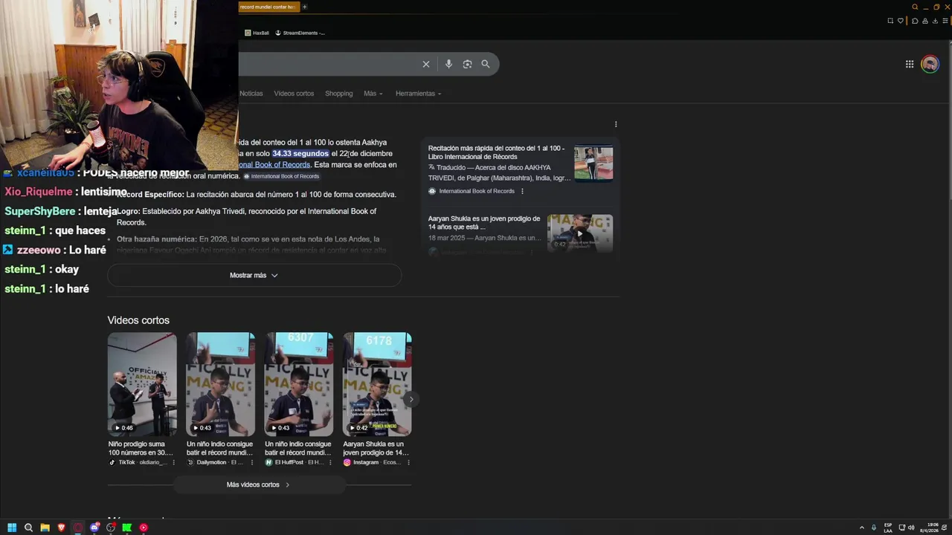Open the Recitación más rápida result thumbnail
Viewport: 952px width, 535px height.
594,163
